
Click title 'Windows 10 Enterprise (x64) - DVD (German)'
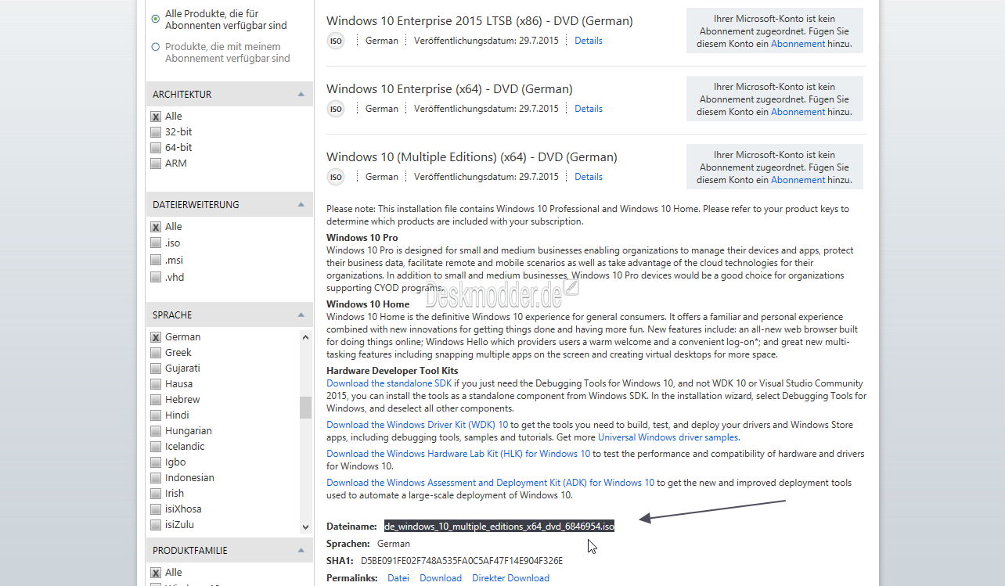(x=449, y=89)
